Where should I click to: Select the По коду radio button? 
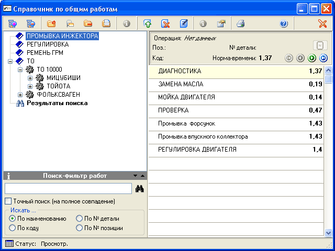click(x=12, y=228)
